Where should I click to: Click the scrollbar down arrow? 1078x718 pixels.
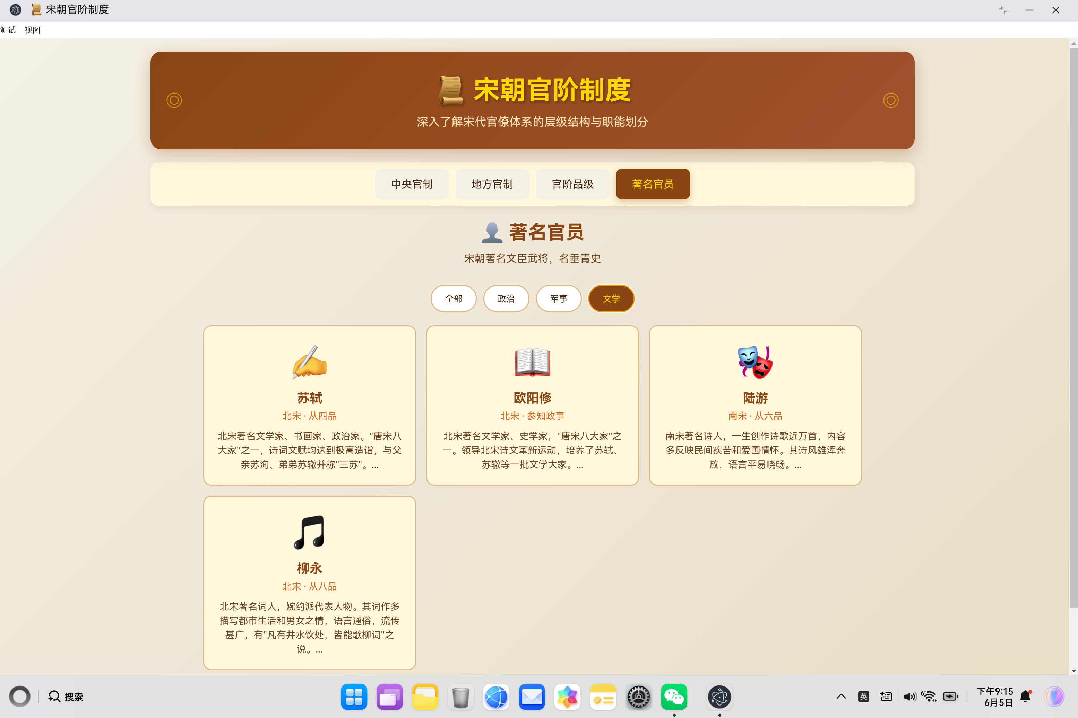[1073, 671]
